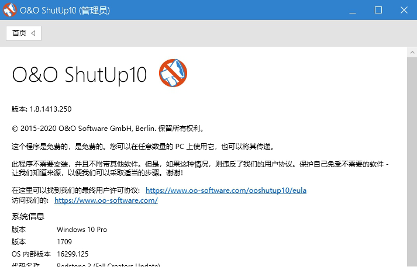Click the vertical scrollbar track
This screenshot has width=417, height=277.
[412, 161]
